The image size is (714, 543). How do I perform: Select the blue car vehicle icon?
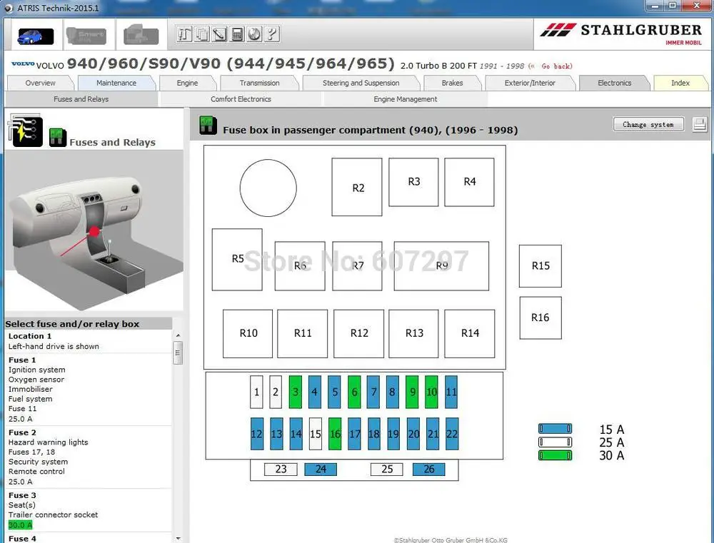click(36, 36)
